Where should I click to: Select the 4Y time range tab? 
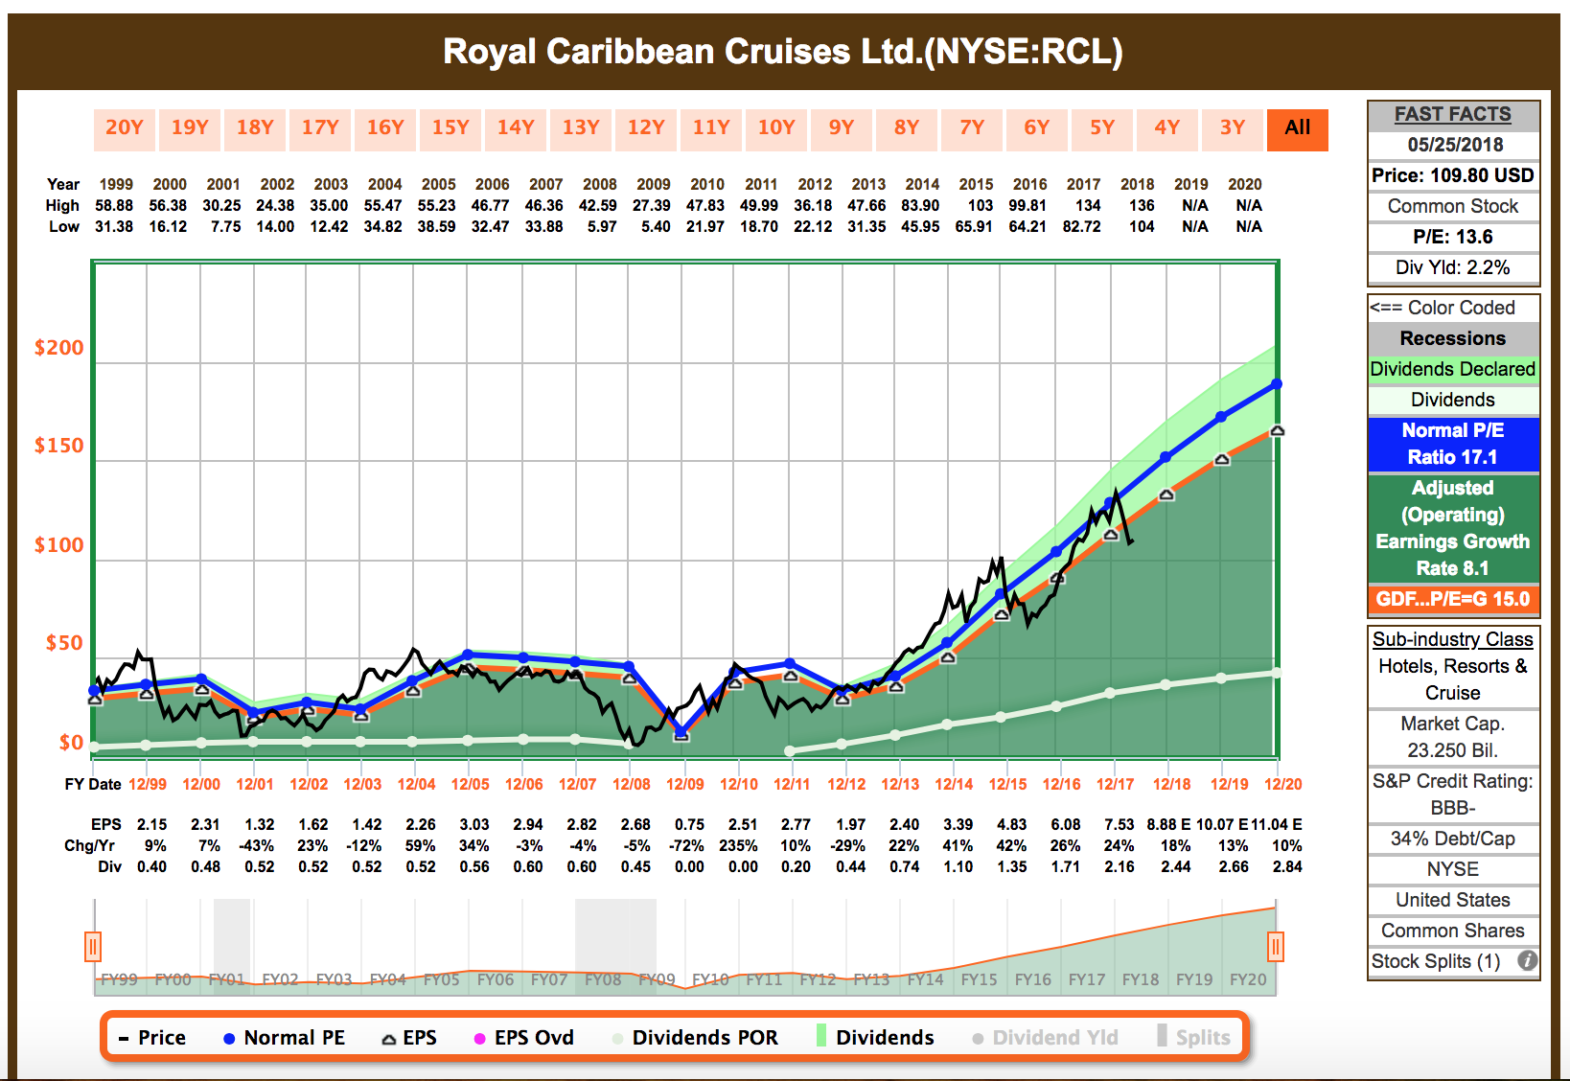point(1167,129)
